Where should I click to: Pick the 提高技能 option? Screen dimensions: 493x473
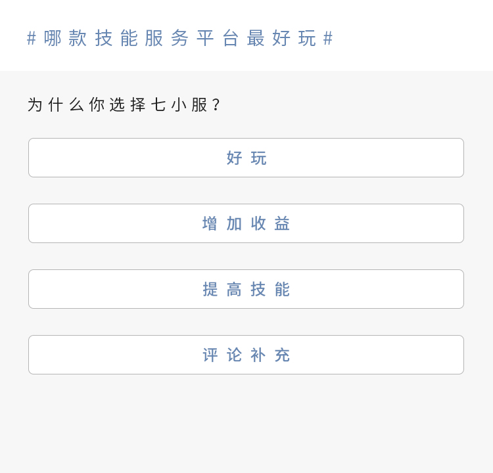[246, 289]
